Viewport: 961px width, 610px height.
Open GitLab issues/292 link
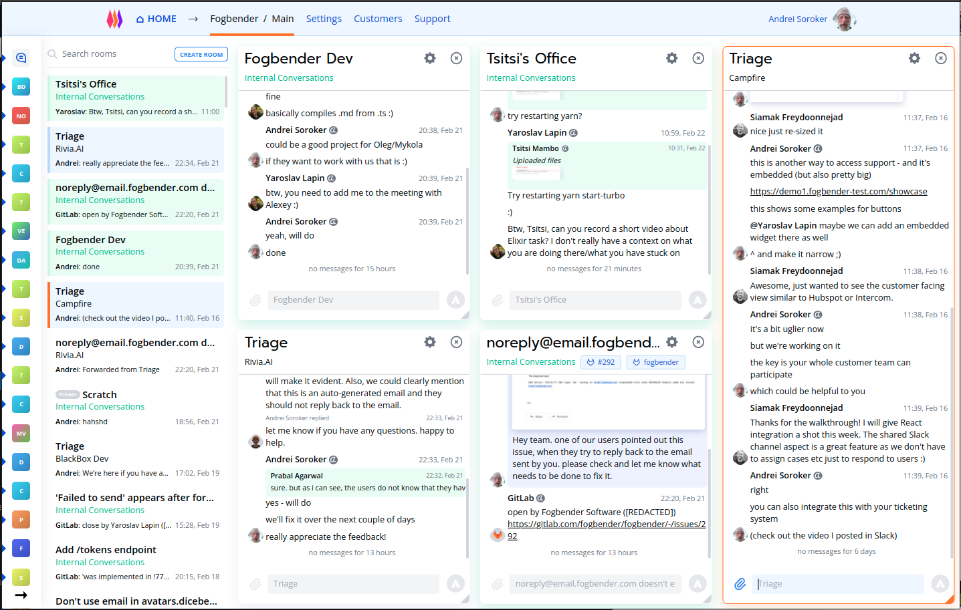click(x=606, y=530)
